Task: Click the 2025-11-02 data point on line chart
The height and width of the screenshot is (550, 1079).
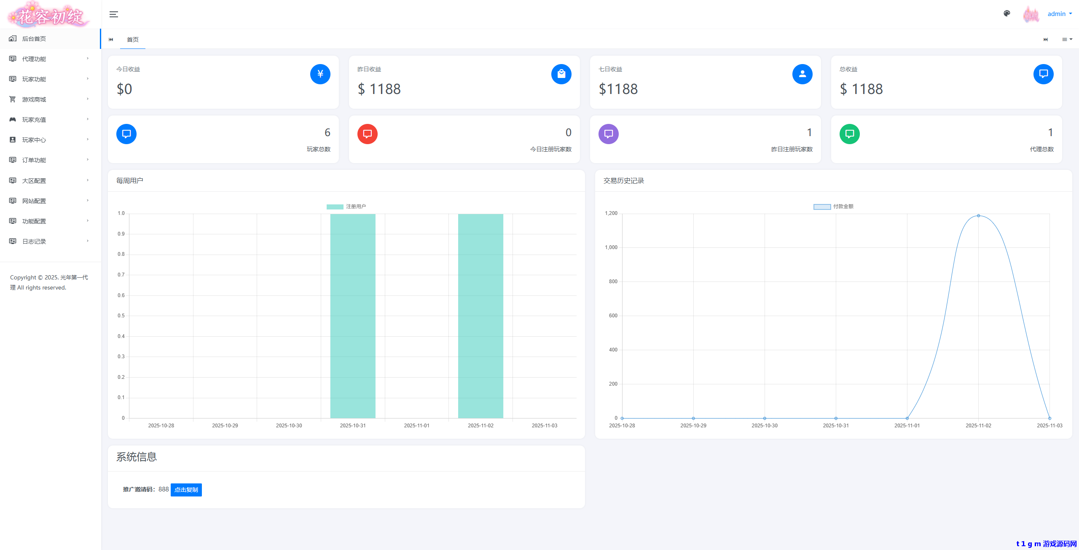Action: 978,216
